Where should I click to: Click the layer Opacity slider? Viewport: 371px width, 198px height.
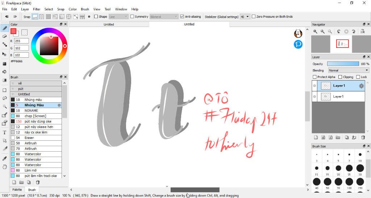click(343, 64)
